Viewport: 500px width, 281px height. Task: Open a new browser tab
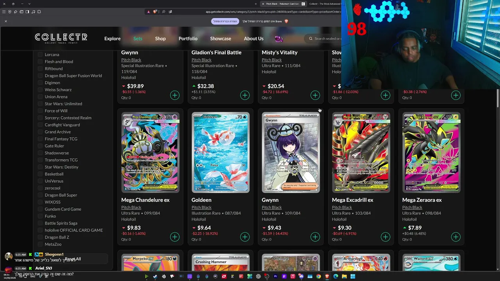tap(256, 4)
